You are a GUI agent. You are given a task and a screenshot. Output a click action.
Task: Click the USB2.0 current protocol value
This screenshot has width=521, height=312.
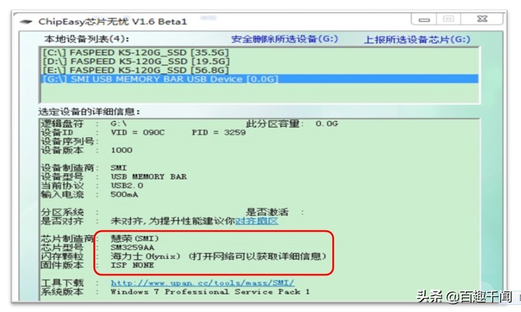point(127,185)
